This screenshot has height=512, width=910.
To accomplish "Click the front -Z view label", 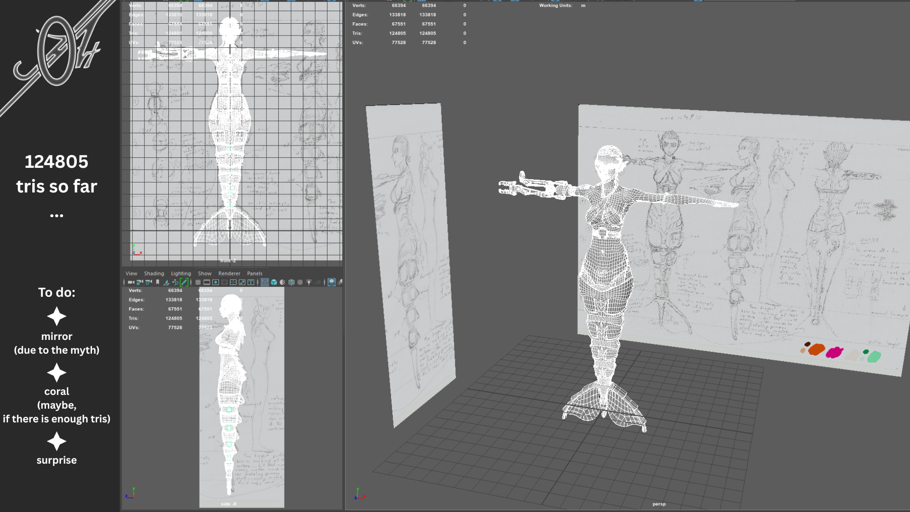I will point(227,261).
